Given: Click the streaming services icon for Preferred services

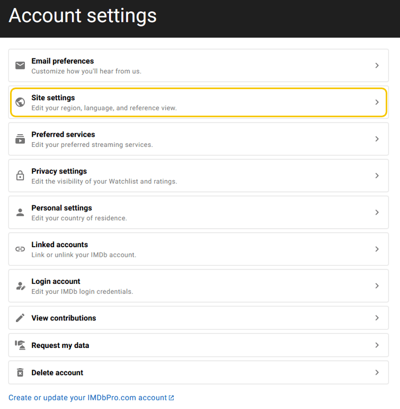Looking at the screenshot, I should click(x=20, y=139).
